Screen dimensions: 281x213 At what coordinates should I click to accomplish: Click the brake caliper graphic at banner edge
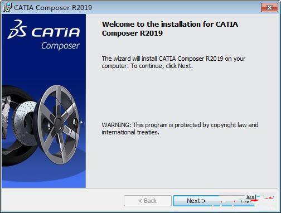coord(6,112)
